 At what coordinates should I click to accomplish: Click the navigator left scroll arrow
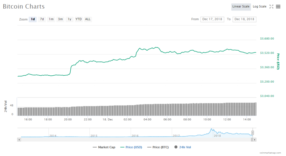19,140
